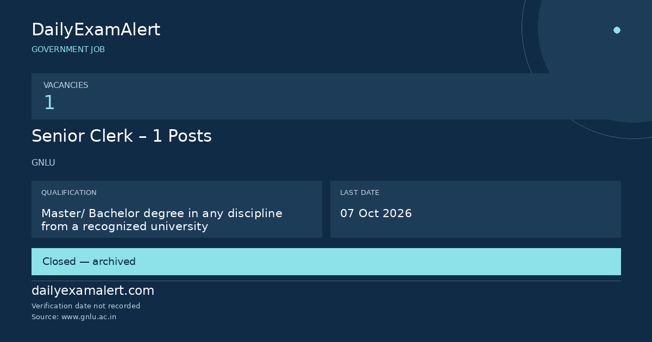Open the Source www.gnlu.ac.in link
Image resolution: width=652 pixels, height=342 pixels.
pyautogui.click(x=74, y=317)
